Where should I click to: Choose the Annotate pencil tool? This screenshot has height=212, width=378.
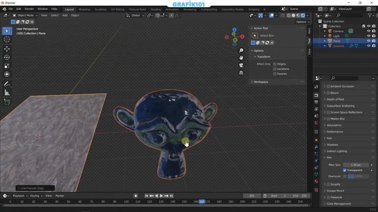[6, 84]
